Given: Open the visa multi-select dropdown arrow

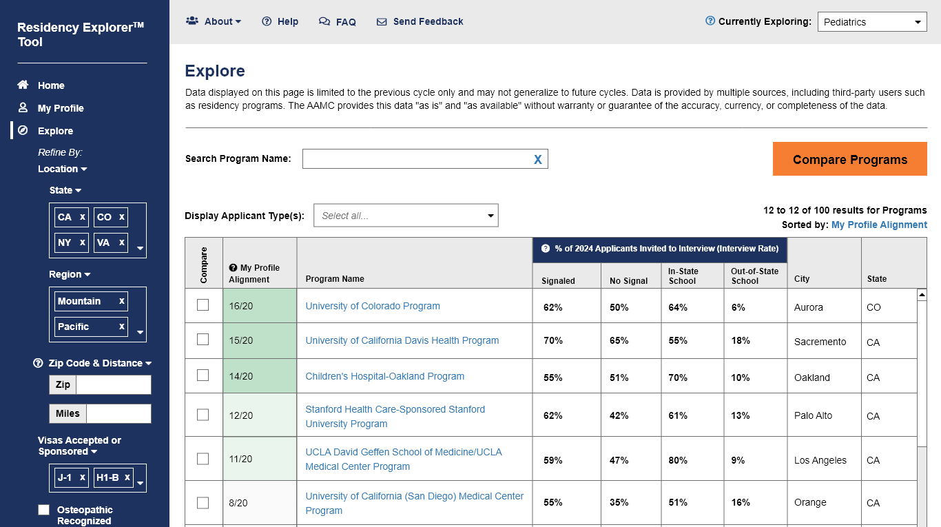Looking at the screenshot, I should (141, 484).
